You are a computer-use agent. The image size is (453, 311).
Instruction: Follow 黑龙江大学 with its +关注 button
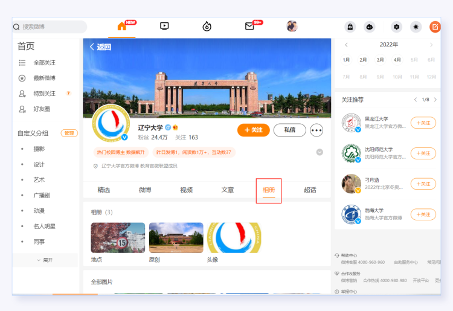[x=423, y=123]
